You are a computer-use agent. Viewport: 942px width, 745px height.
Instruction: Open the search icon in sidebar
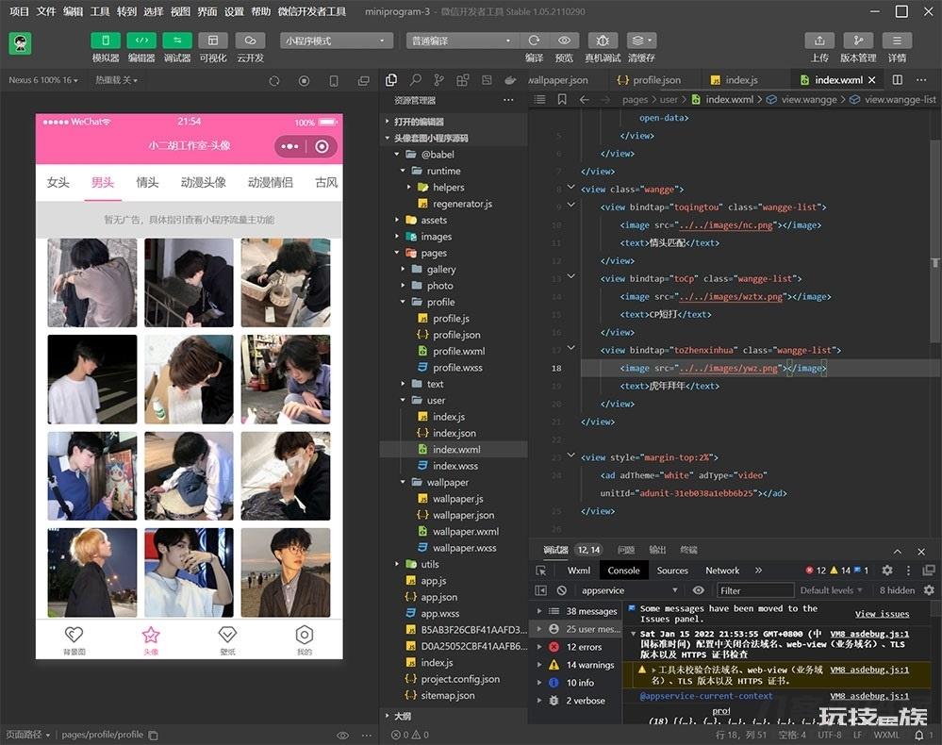pyautogui.click(x=415, y=80)
